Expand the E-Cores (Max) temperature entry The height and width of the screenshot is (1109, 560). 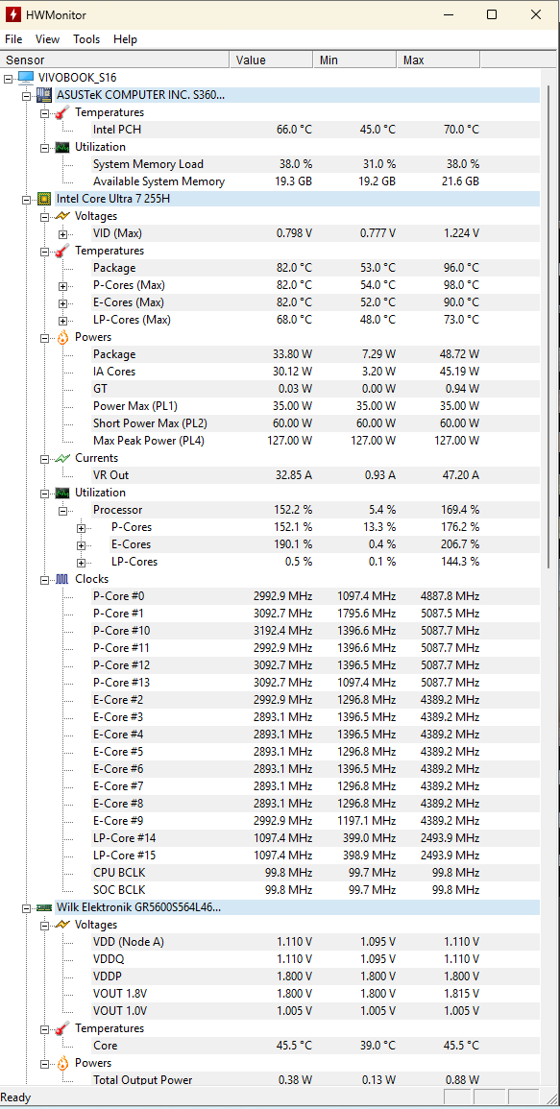[x=63, y=302]
